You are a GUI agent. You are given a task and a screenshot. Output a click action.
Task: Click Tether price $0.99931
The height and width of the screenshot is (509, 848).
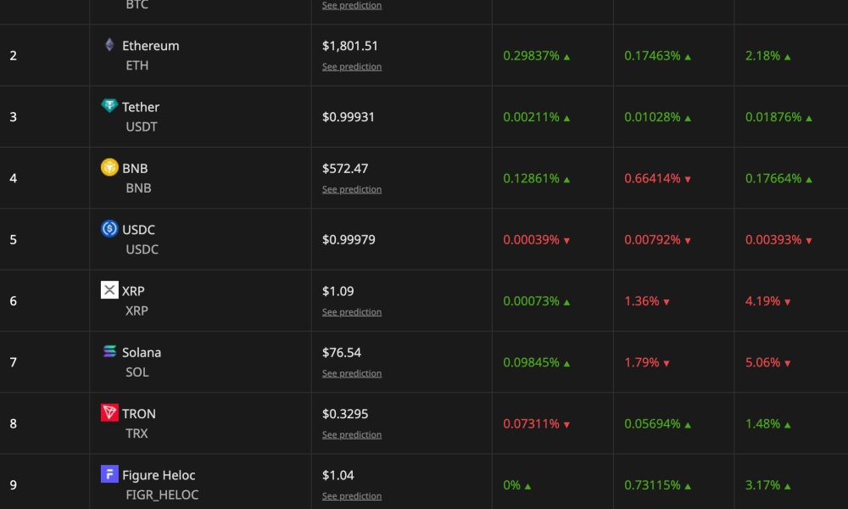(x=349, y=117)
